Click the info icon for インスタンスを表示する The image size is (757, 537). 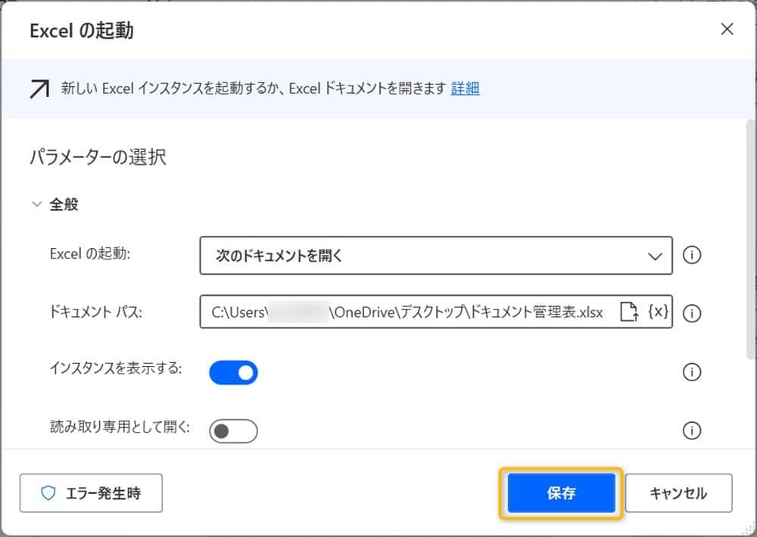click(691, 372)
